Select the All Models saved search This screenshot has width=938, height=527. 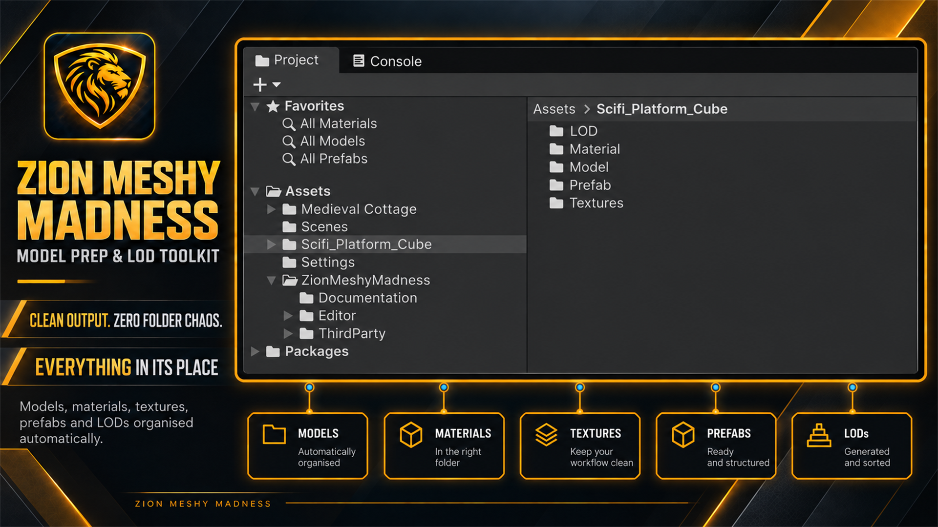tap(333, 142)
